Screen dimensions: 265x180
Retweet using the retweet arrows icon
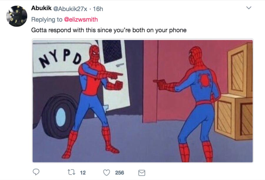click(x=71, y=172)
